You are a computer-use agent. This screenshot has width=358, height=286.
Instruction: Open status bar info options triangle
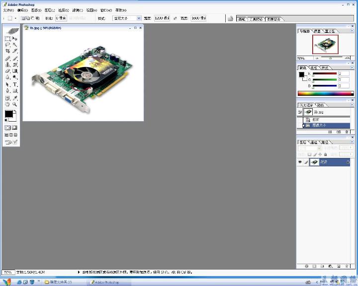[79, 272]
